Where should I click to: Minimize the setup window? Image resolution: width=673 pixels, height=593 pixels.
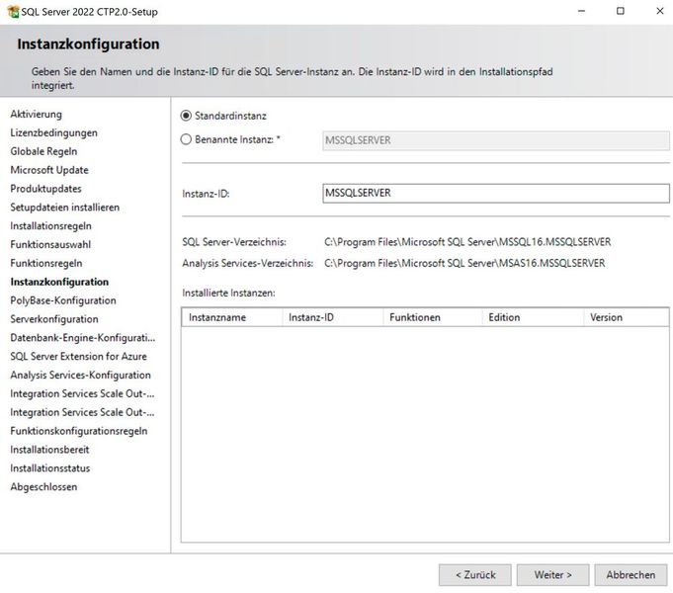(x=581, y=11)
